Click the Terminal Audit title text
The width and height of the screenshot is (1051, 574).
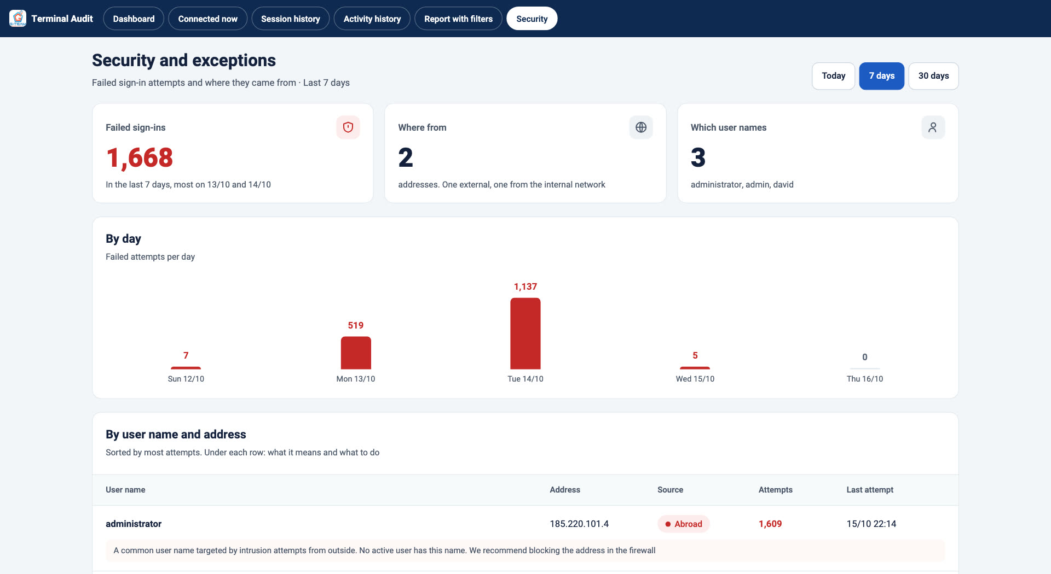click(x=62, y=19)
